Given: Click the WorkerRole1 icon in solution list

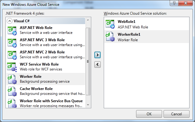Looking at the screenshot, I should (x=110, y=37).
